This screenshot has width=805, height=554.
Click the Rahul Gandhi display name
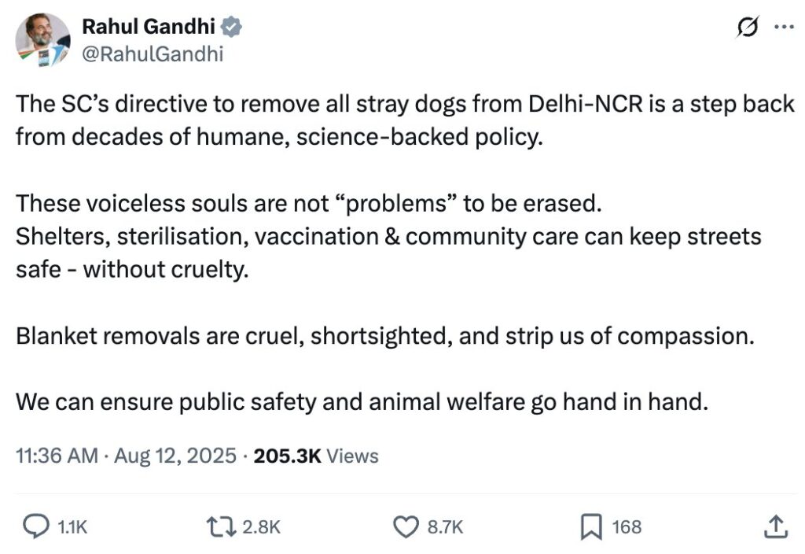(148, 27)
